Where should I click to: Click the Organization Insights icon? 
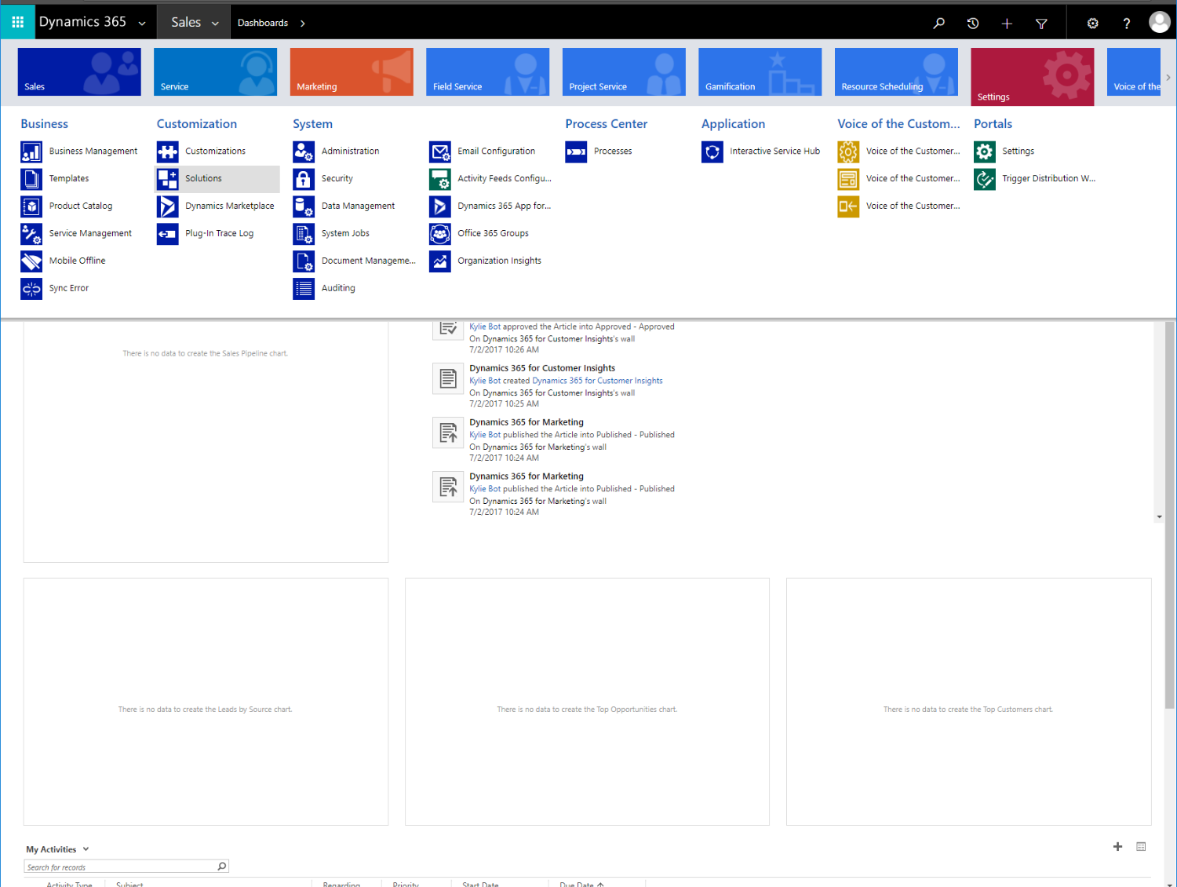coord(440,261)
